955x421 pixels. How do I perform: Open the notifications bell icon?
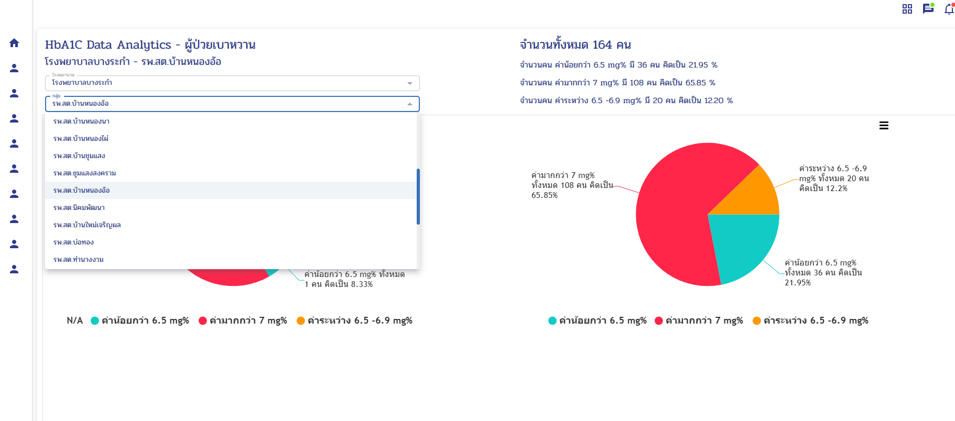tap(949, 9)
